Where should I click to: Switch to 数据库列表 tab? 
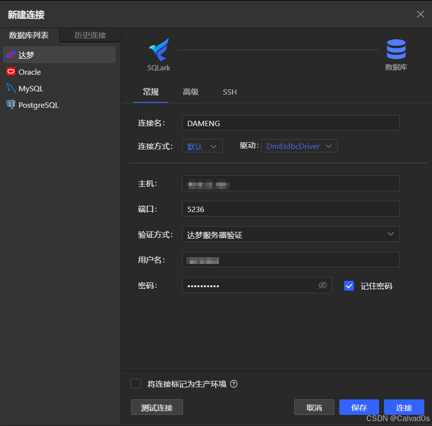[x=29, y=35]
